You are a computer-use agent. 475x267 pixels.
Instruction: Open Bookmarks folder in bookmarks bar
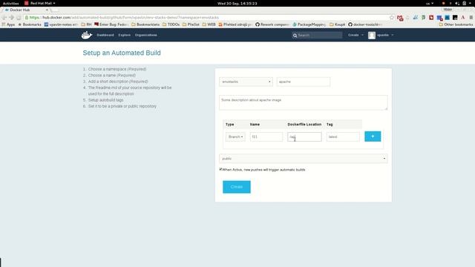point(30,24)
